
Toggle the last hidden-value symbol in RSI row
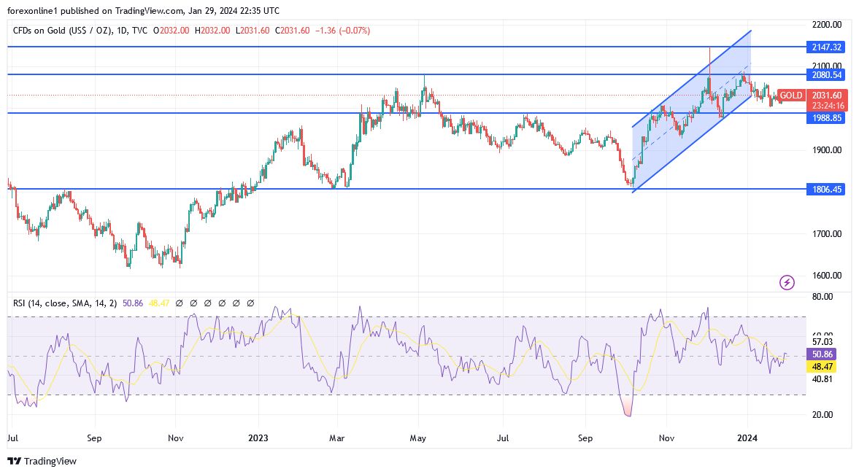point(250,302)
